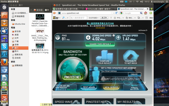
Task: Open 光世代50M ad headline link
Action: pos(100,23)
